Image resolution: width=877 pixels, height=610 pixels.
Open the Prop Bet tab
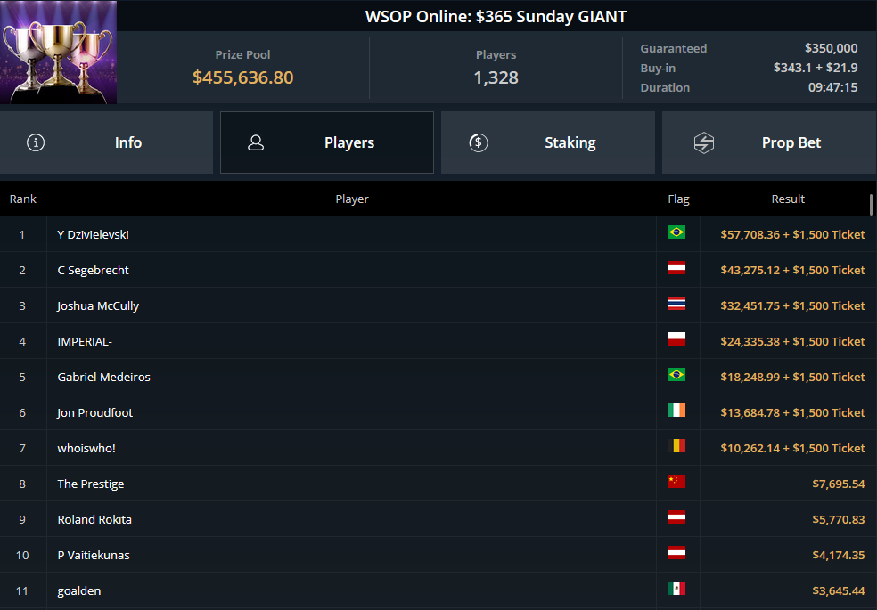pos(769,142)
